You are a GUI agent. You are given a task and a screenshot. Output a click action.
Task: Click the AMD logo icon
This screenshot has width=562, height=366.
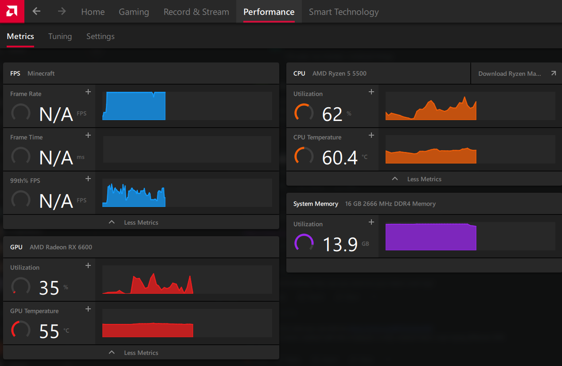[x=12, y=11]
